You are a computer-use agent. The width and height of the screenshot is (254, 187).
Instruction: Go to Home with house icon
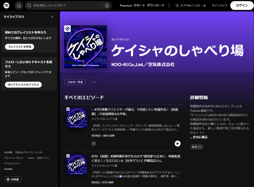tap(19, 5)
